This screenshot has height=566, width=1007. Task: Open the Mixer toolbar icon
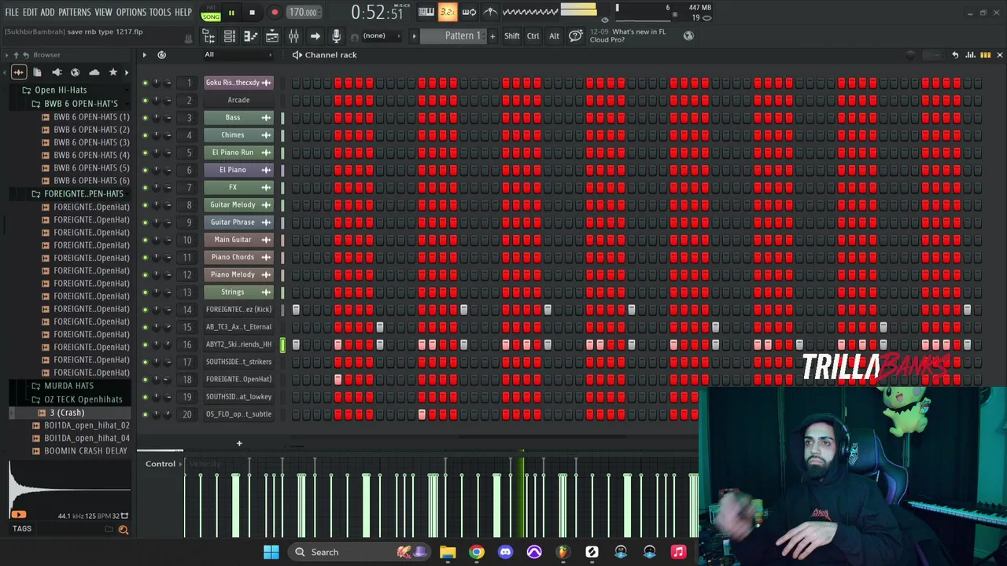[x=293, y=36]
